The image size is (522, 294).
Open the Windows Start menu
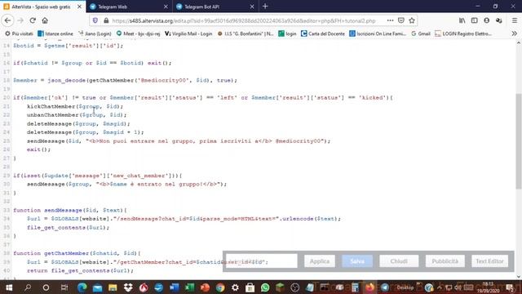point(9,287)
